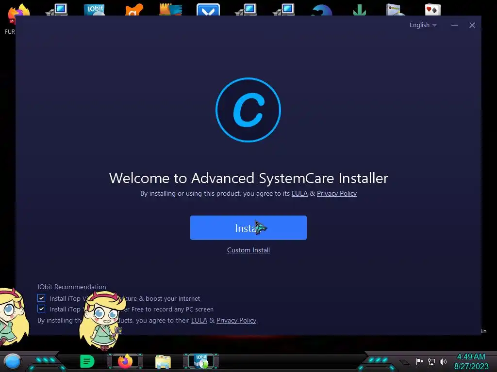Open the EULA link below the Welcome heading
This screenshot has width=497, height=372.
[x=299, y=193]
